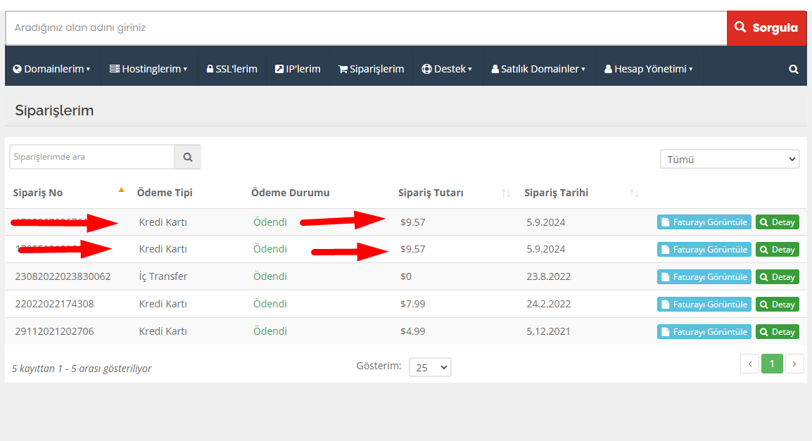Click the 23.8.2022 order date
The image size is (812, 441).
tap(548, 276)
